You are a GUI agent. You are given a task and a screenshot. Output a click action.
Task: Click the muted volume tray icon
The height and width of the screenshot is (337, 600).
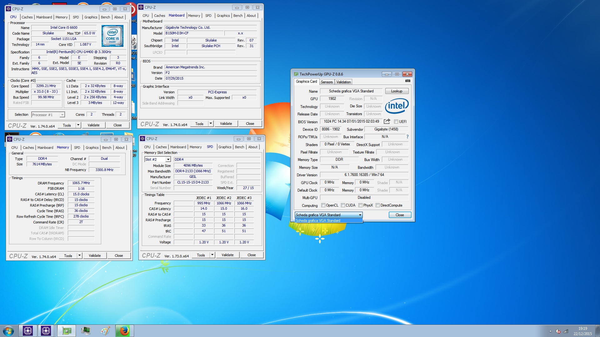(x=558, y=331)
